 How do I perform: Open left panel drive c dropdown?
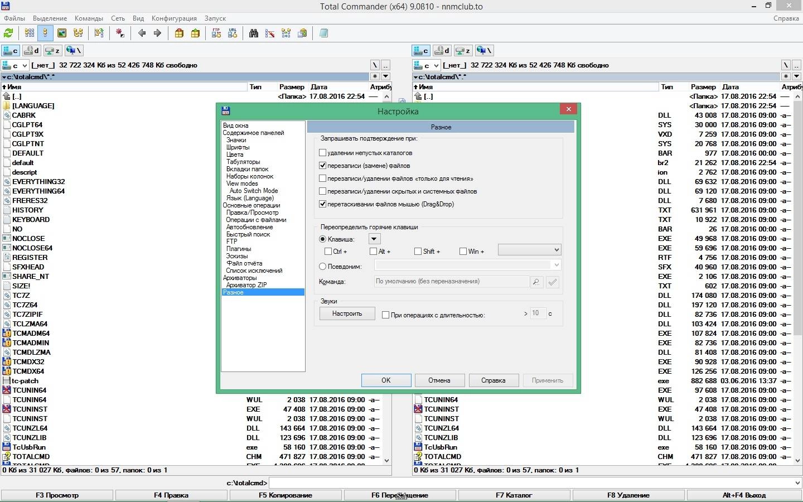tap(15, 65)
